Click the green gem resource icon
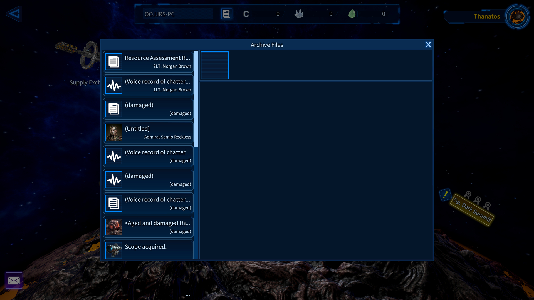This screenshot has height=300, width=534. coord(352,14)
